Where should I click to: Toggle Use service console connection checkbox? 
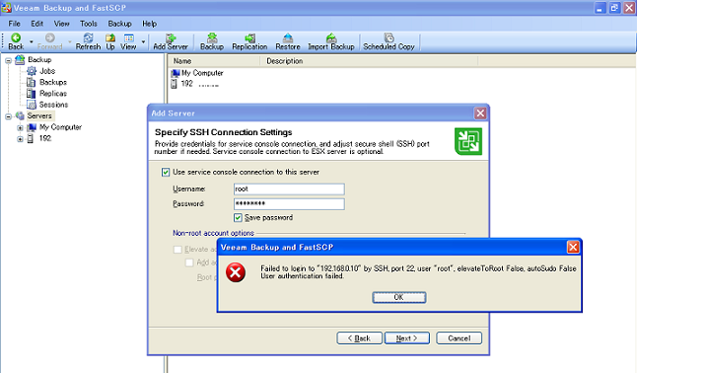[x=166, y=173]
